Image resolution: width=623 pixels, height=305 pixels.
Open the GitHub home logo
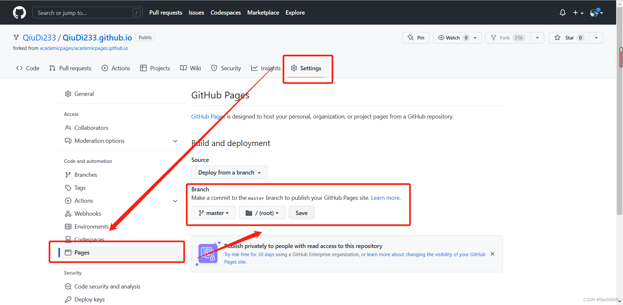19,13
